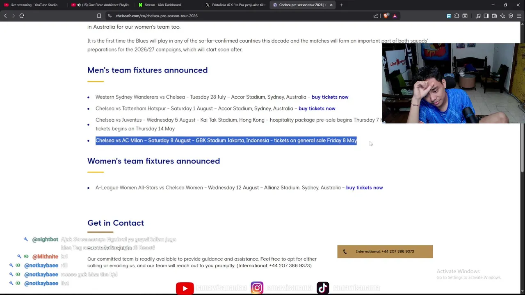Screen dimensions: 525x295
Task: Bookmark this page
Action: tap(99, 16)
